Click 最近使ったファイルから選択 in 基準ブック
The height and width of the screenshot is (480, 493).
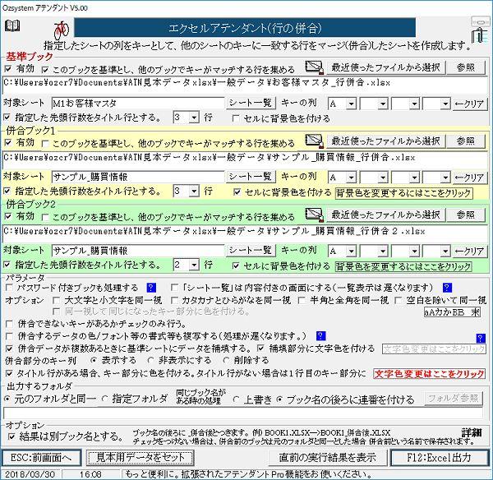[385, 67]
